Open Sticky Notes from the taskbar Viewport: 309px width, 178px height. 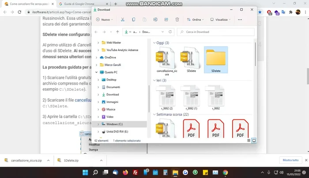pyautogui.click(x=205, y=173)
